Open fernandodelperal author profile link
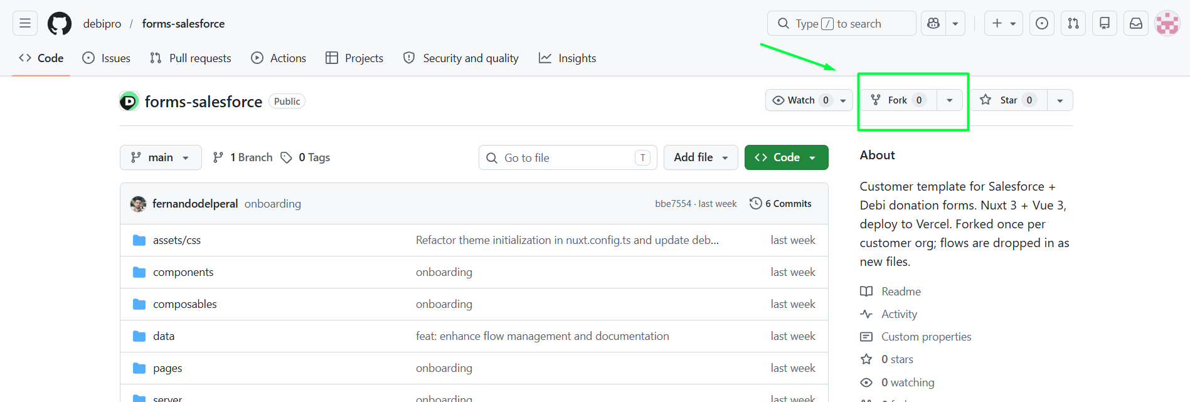The height and width of the screenshot is (402, 1190). point(195,204)
